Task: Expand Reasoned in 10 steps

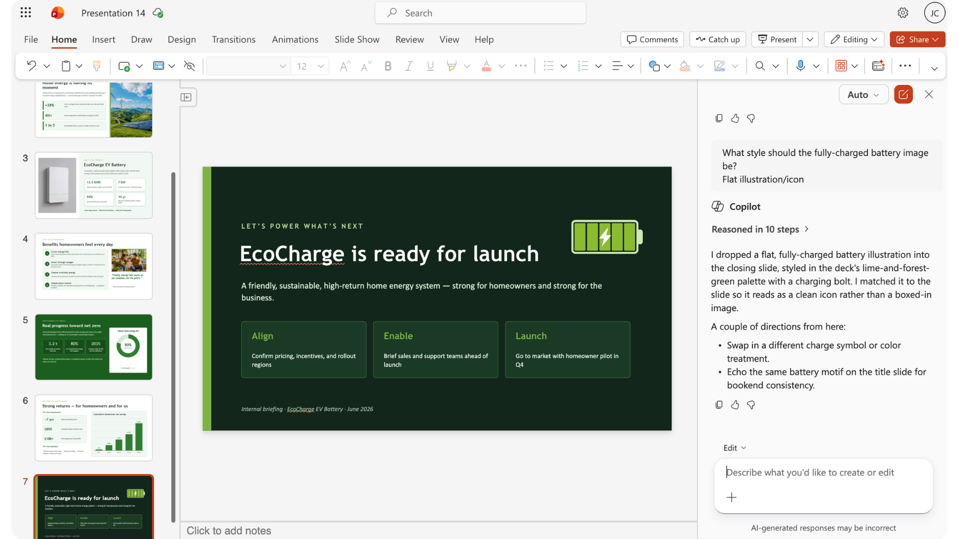Action: point(760,229)
